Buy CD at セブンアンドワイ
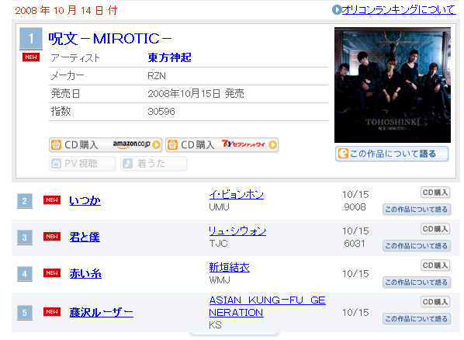The height and width of the screenshot is (340, 464). coord(222,145)
